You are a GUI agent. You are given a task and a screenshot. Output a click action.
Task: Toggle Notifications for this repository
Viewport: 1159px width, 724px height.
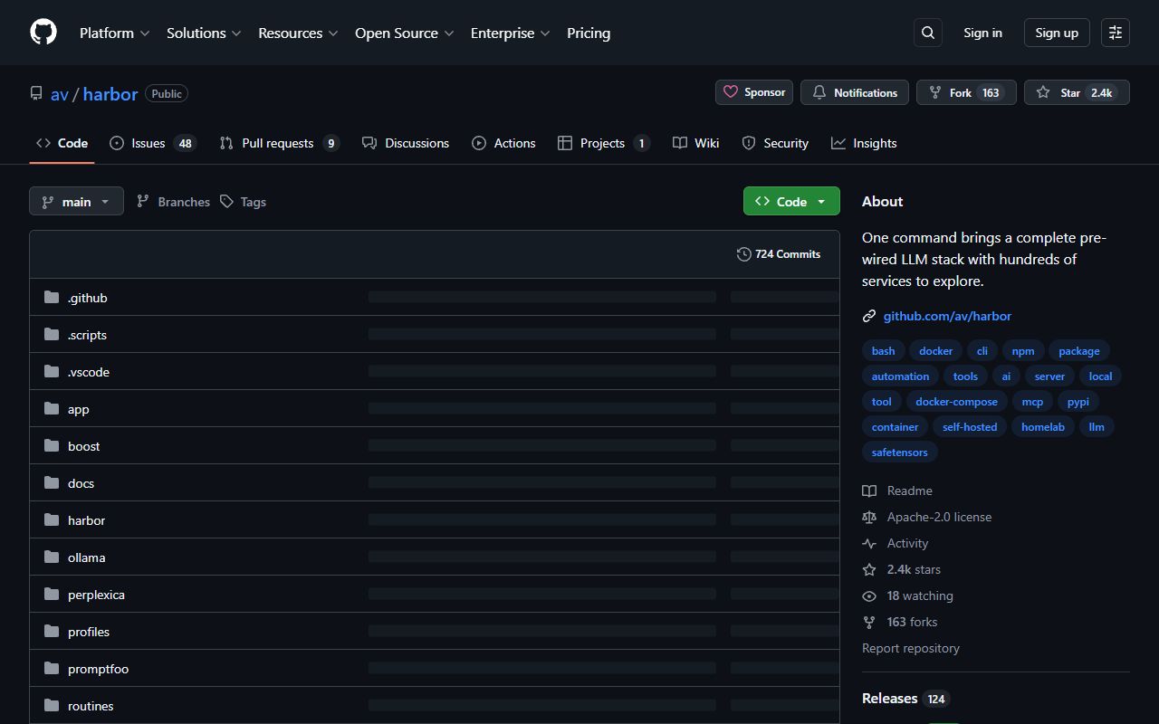click(x=855, y=92)
